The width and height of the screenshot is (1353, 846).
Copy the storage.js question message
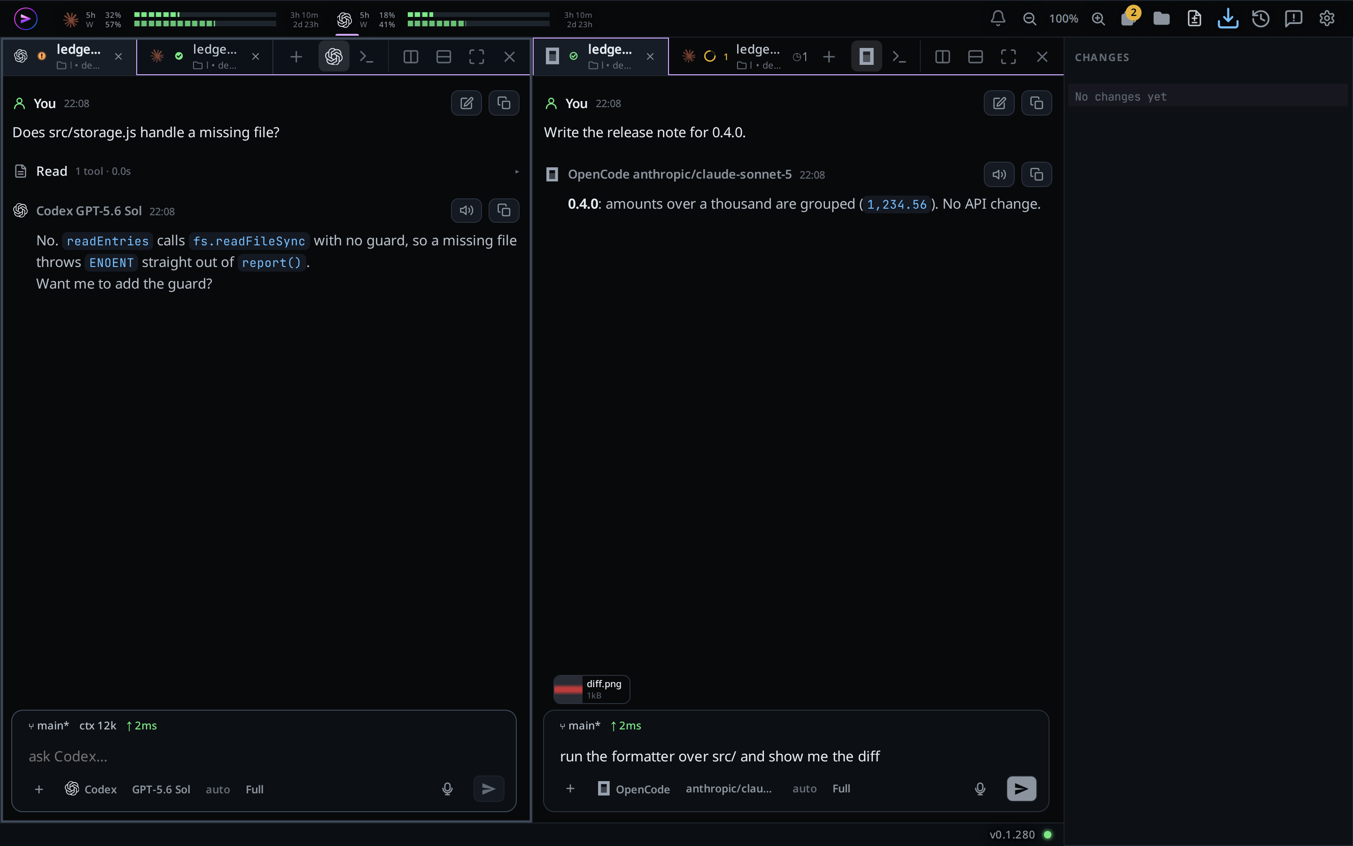point(504,103)
